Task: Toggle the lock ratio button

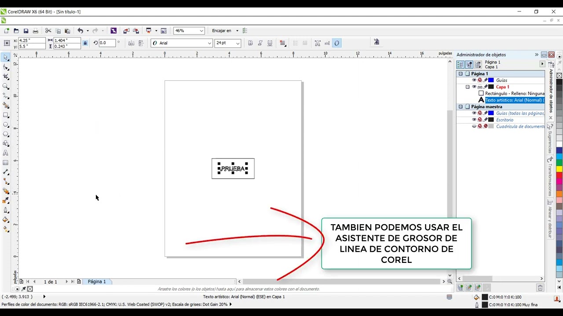Action: 85,43
